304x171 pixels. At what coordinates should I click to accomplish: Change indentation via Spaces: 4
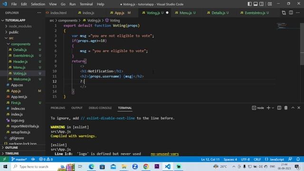pyautogui.click(x=230, y=160)
